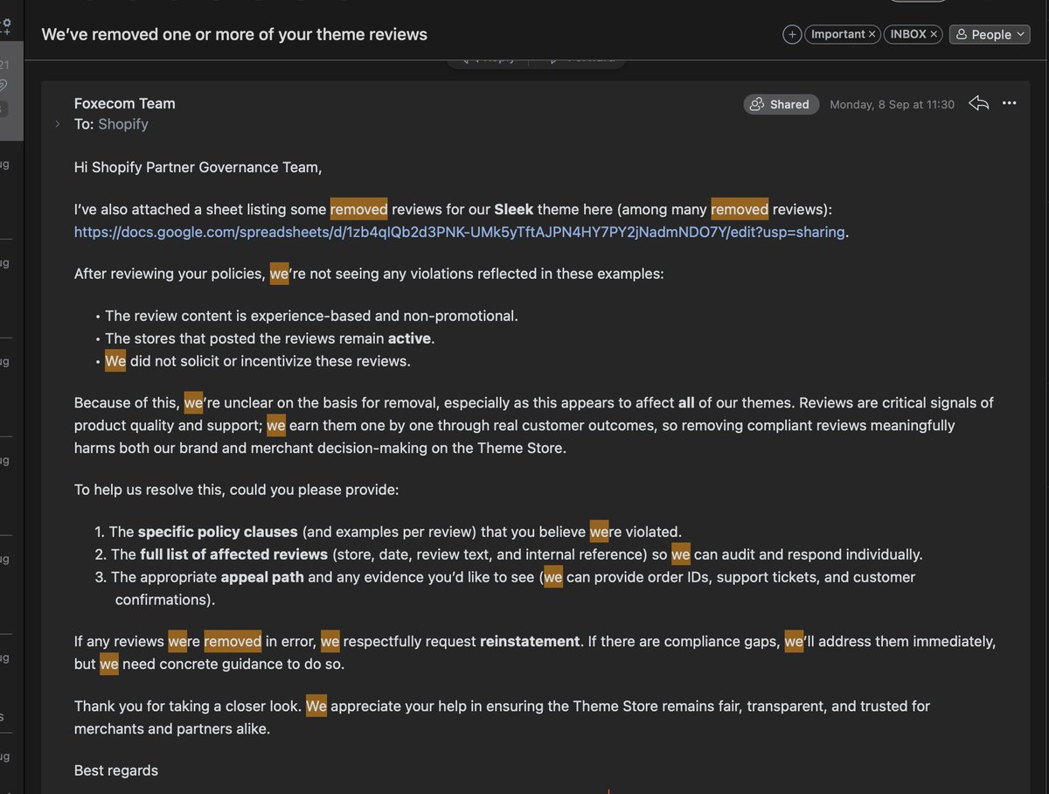This screenshot has width=1049, height=794.
Task: Open the docs.google.com spreadsheet link
Action: 460,232
